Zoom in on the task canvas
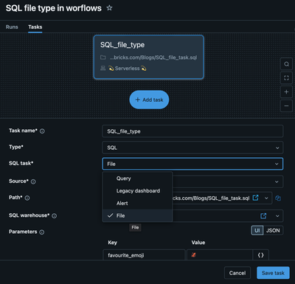The width and height of the screenshot is (295, 284). pos(286,92)
